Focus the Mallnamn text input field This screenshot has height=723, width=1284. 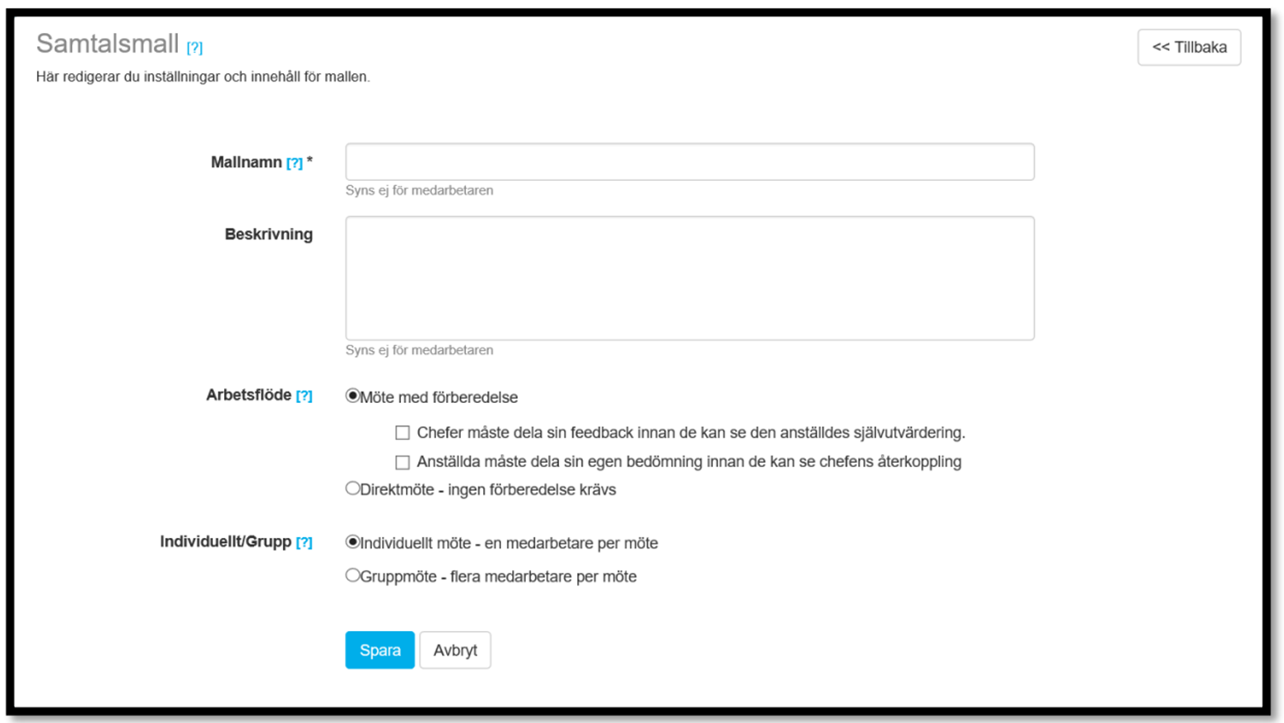click(x=690, y=161)
